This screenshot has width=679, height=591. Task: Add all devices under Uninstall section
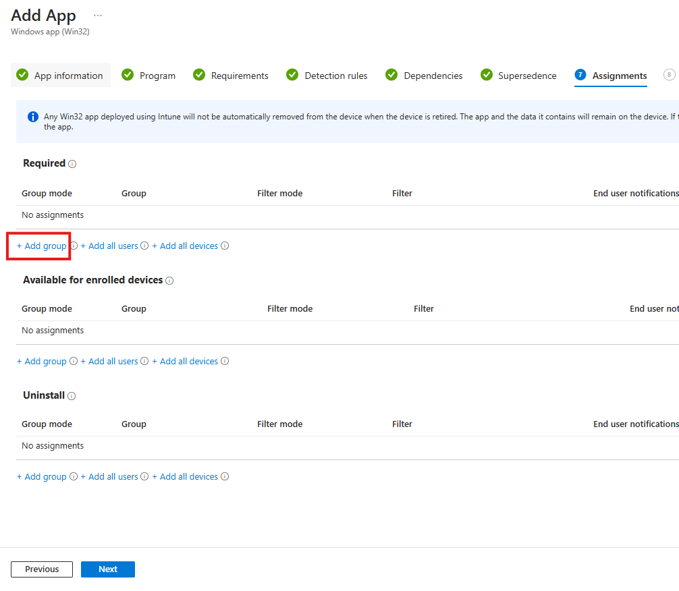click(x=185, y=477)
